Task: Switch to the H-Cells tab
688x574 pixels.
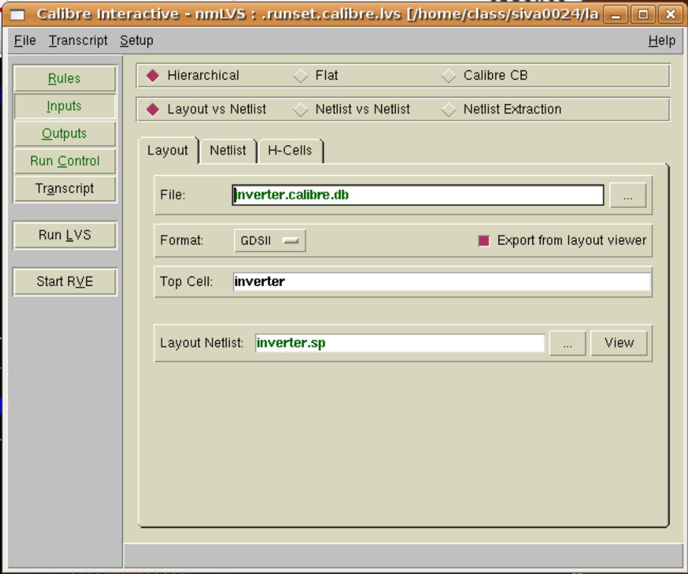Action: [290, 151]
